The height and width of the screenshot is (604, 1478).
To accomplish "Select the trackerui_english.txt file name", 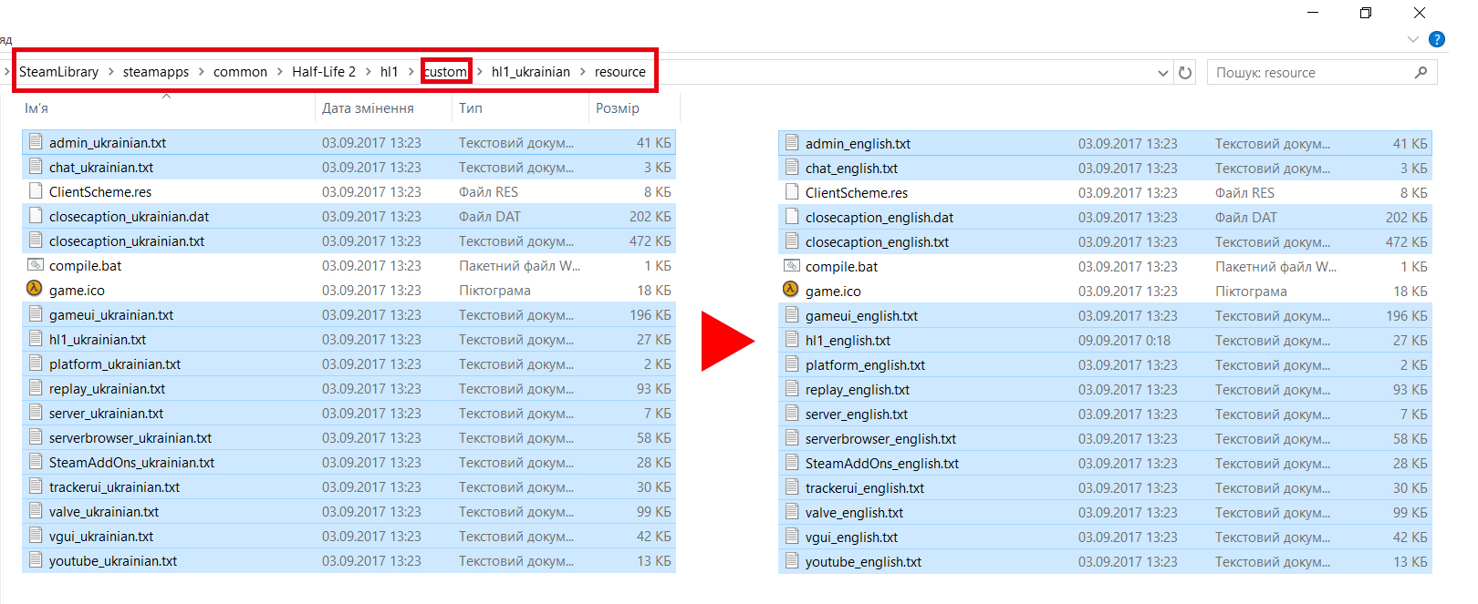I will point(865,488).
